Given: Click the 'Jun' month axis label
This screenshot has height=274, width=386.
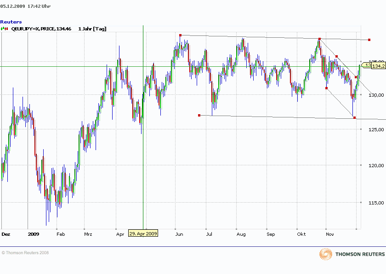Looking at the screenshot, I should pyautogui.click(x=179, y=234).
